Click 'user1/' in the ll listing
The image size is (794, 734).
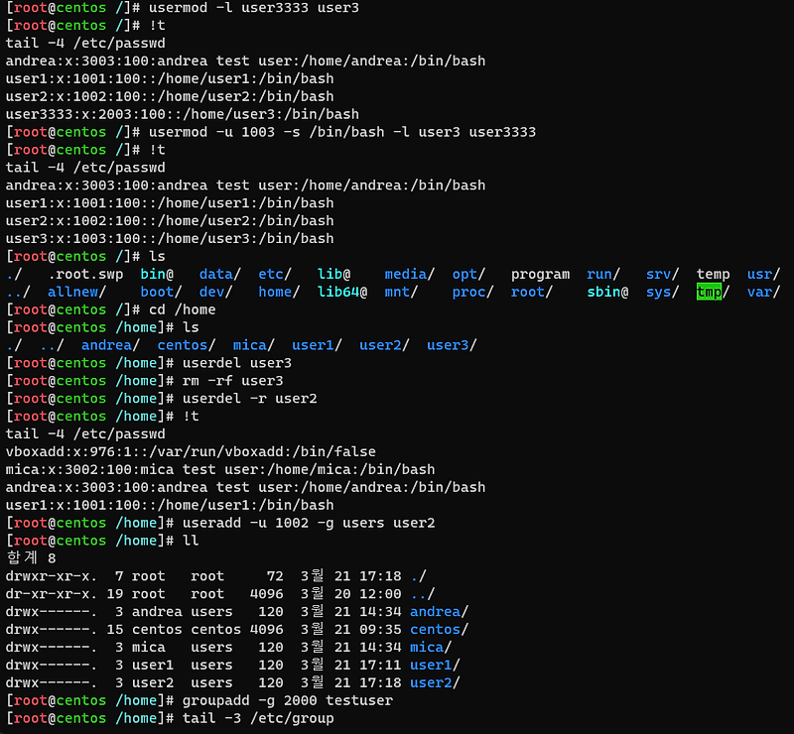(x=435, y=665)
